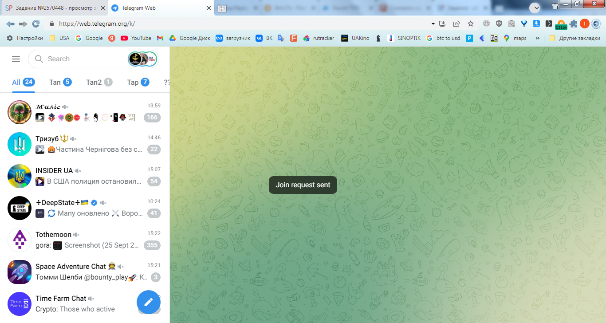Switch to the Tap folder tab
Screen dimensions: 606x323
pos(138,82)
